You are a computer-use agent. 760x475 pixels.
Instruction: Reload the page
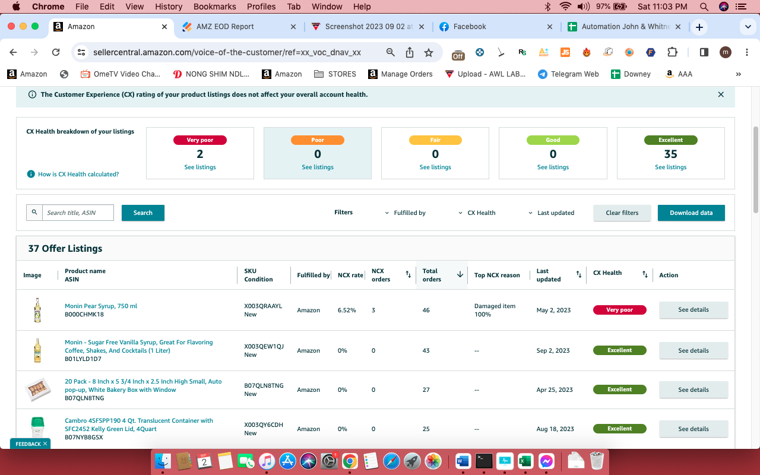point(56,52)
